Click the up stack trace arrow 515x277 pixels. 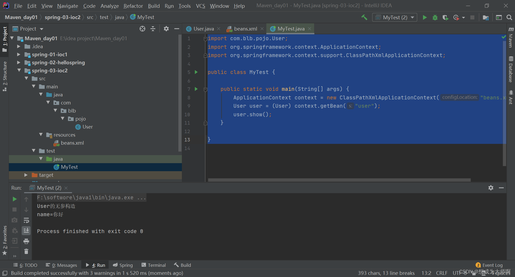click(x=26, y=199)
